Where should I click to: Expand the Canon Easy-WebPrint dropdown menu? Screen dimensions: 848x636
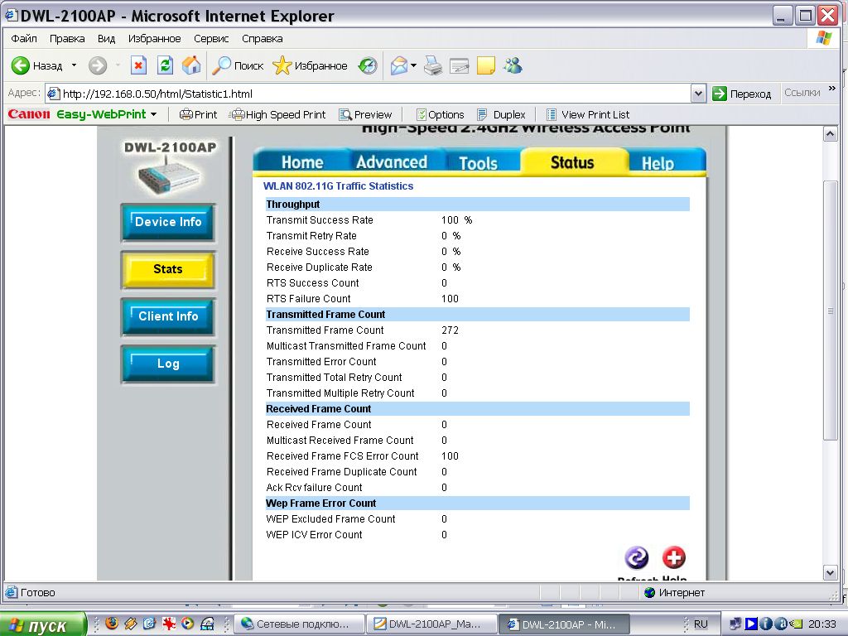(x=153, y=114)
